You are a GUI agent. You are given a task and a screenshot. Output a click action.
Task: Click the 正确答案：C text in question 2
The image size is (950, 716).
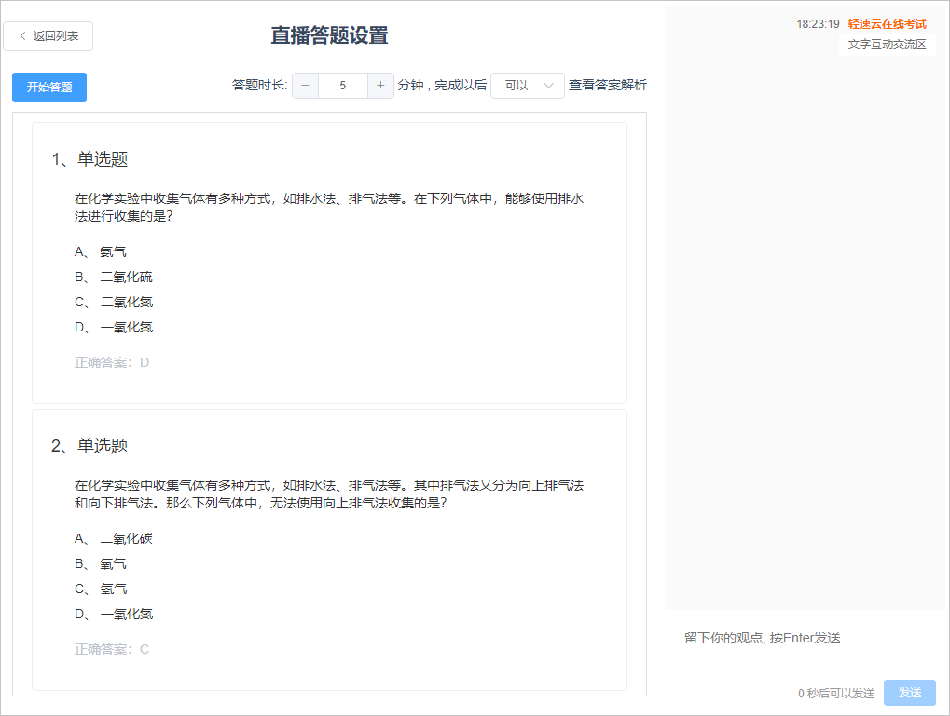click(x=112, y=649)
